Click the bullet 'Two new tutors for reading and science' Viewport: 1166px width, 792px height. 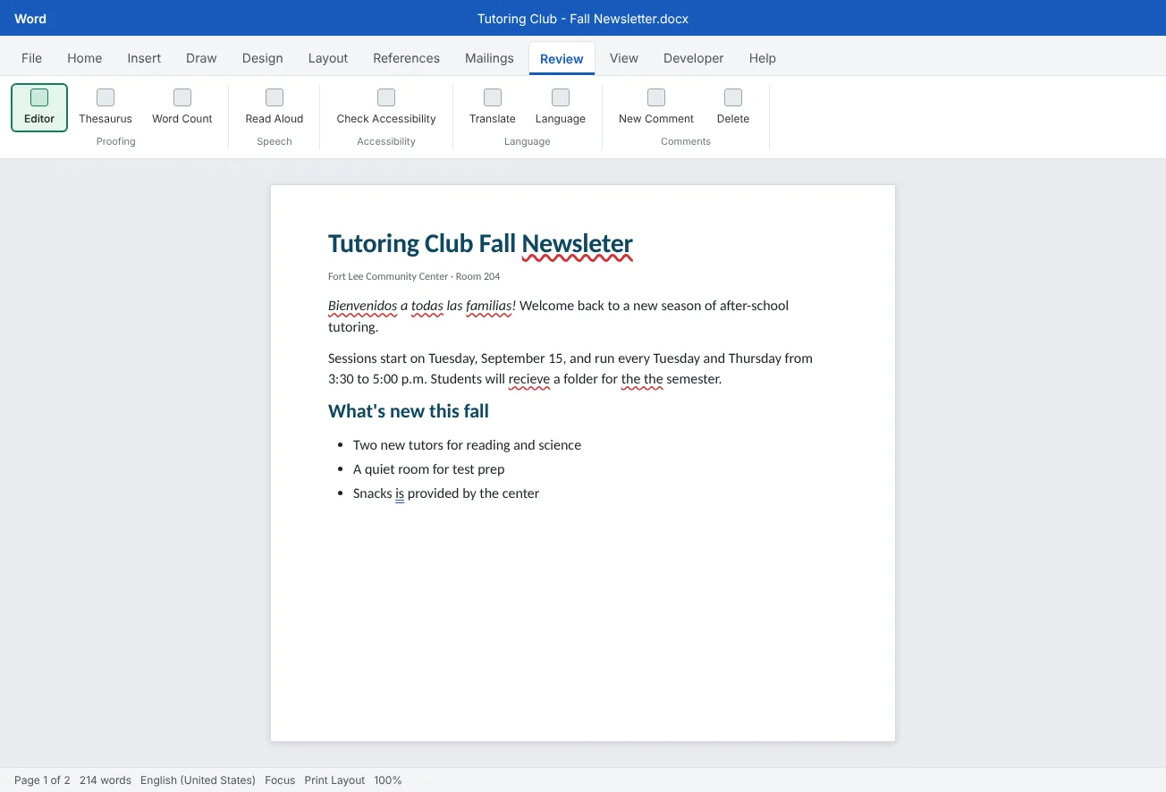click(467, 445)
